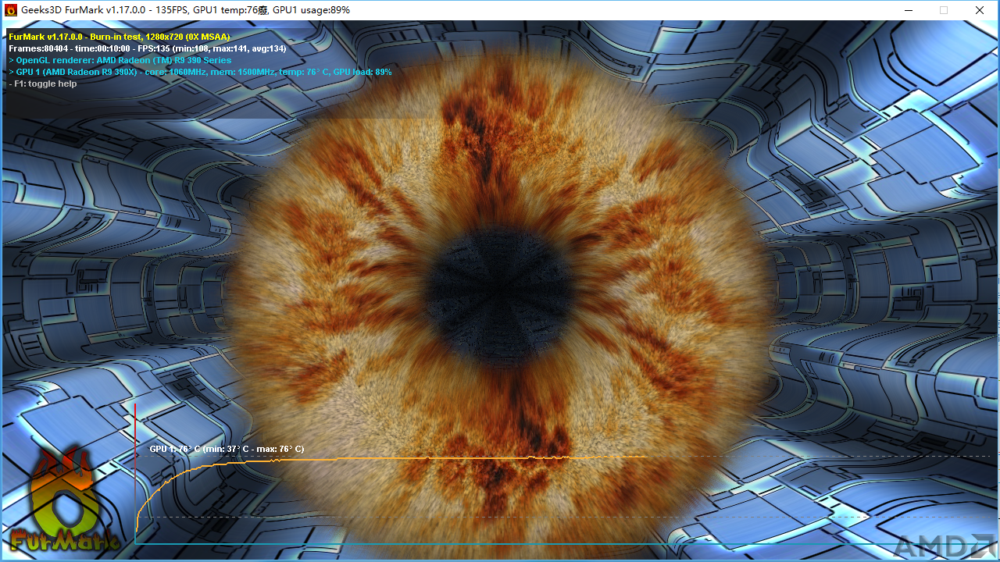Click the 'FurMark v1.17.0.0 - Burn-in test' line
This screenshot has height=562, width=1000.
tap(120, 37)
